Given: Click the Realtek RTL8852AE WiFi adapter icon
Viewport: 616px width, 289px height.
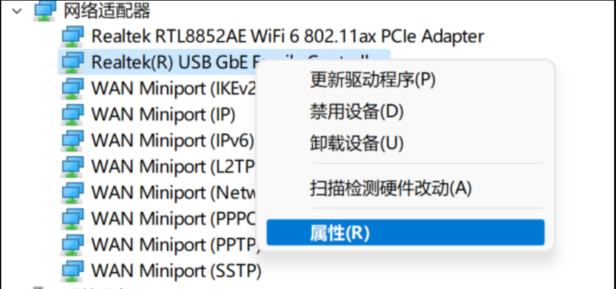Looking at the screenshot, I should pyautogui.click(x=72, y=35).
